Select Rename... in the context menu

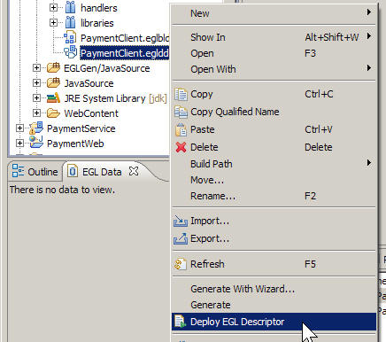(274, 196)
